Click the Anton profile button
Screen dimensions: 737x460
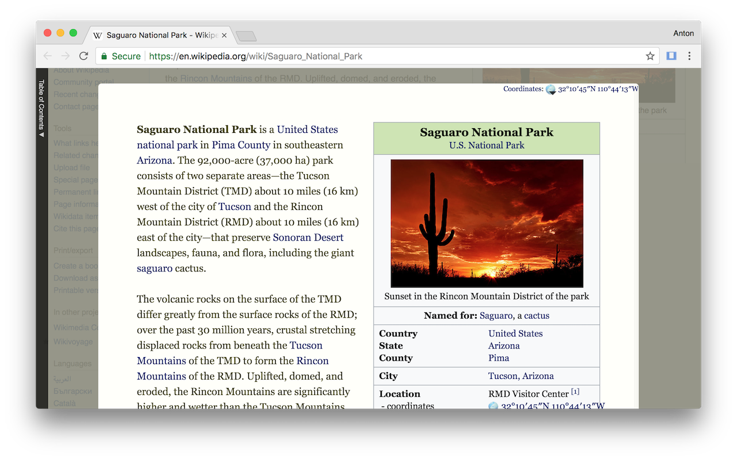click(683, 33)
